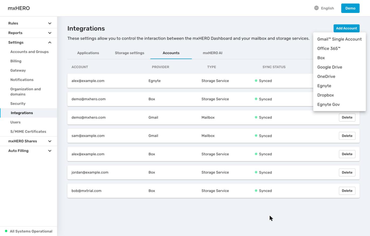Pick OneDrive from the account menu
The image size is (370, 236).
[339, 77]
